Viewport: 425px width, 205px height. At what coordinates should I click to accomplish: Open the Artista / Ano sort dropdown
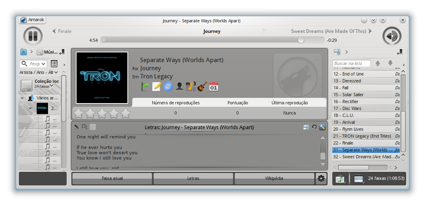[x=39, y=72]
